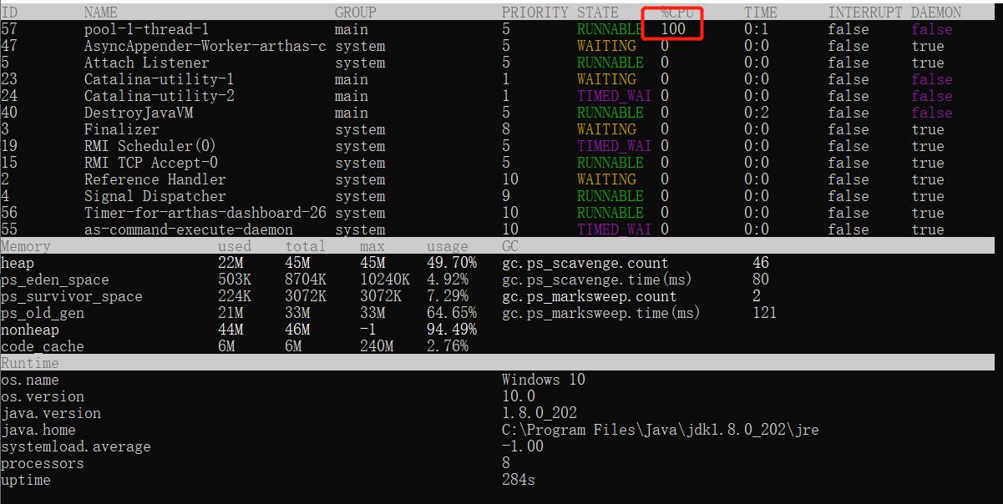Select the heap memory row label
This screenshot has height=504, width=1003.
coord(18,263)
